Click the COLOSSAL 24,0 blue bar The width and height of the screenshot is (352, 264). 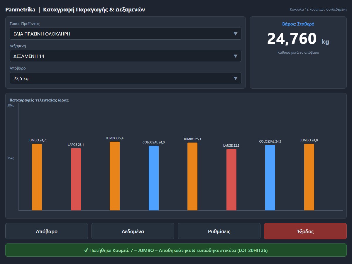154,178
